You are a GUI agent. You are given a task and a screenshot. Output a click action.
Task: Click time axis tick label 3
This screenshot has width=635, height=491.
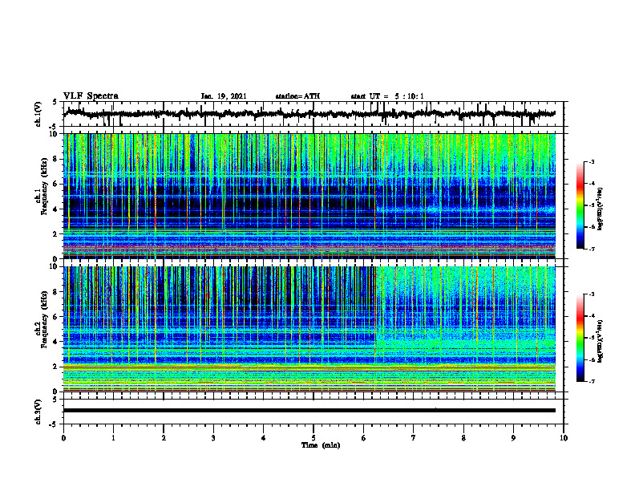point(213,438)
